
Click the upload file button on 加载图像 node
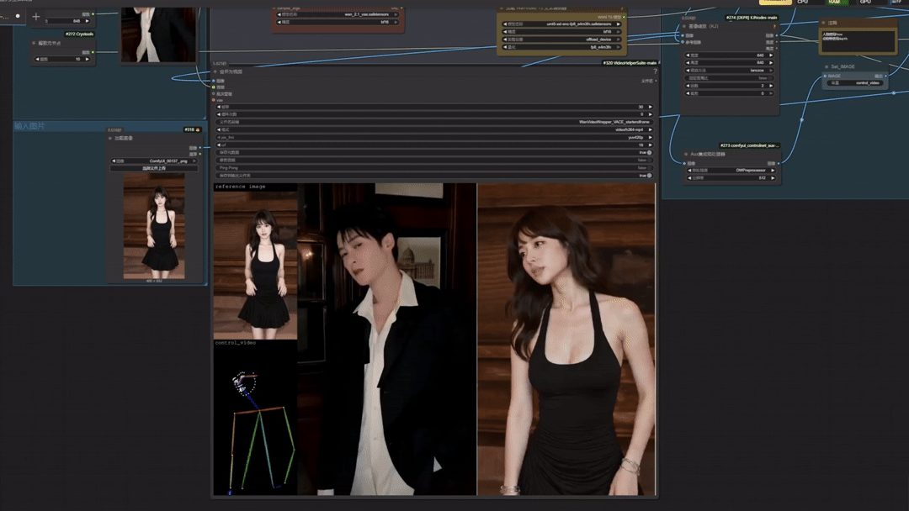tap(154, 168)
